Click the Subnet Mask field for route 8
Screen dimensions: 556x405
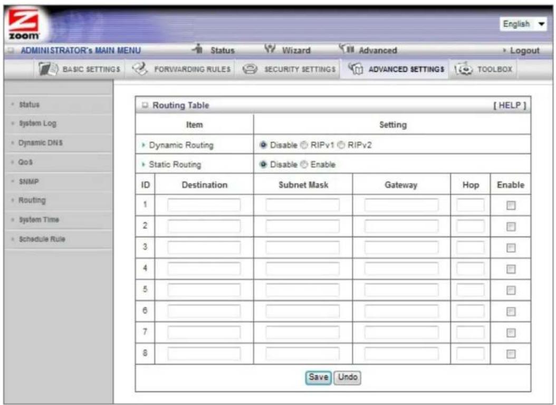coord(302,354)
